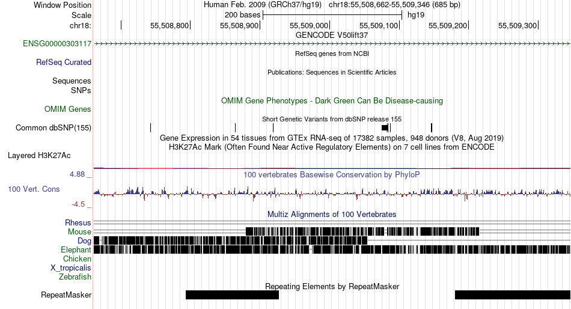Click the GTEx Gene Expression title
This screenshot has width=571, height=309.
[332, 138]
